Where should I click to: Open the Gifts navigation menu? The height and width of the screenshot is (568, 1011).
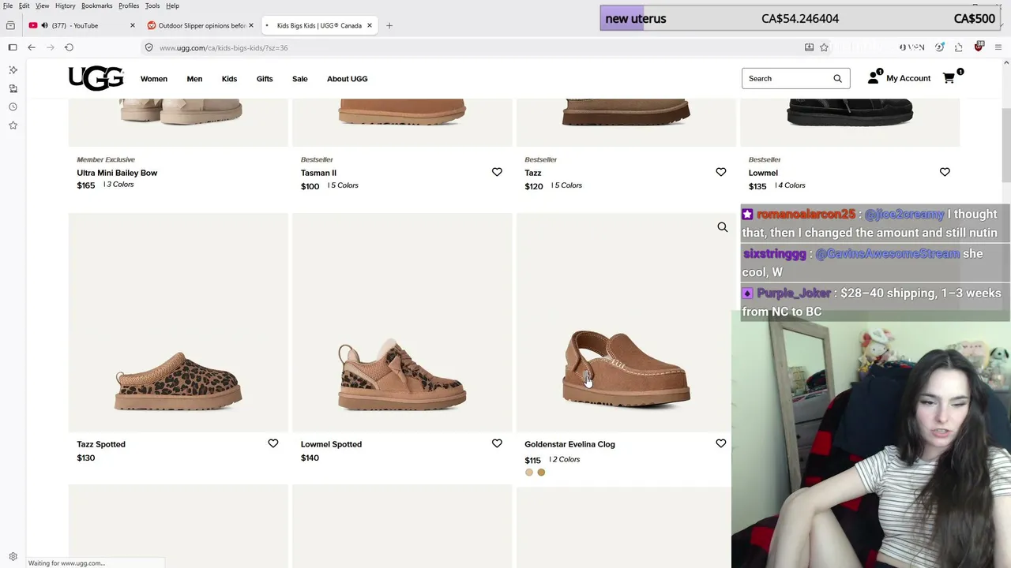coord(265,79)
